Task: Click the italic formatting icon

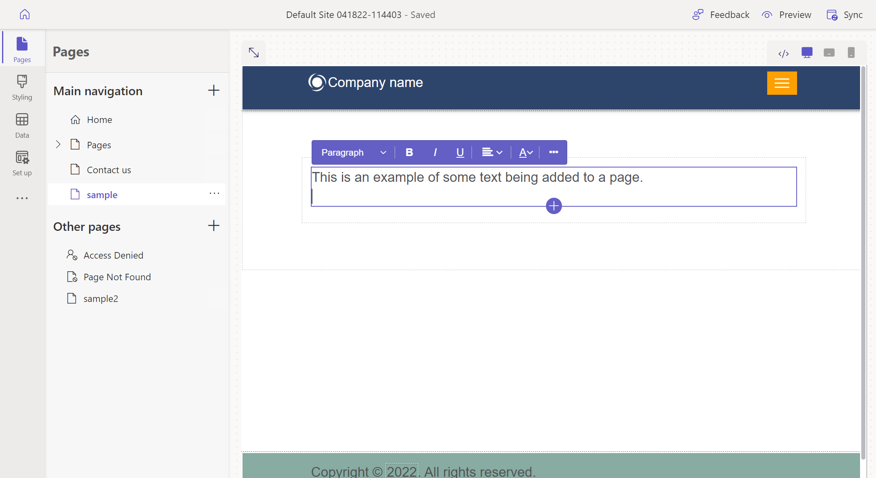Action: [435, 152]
